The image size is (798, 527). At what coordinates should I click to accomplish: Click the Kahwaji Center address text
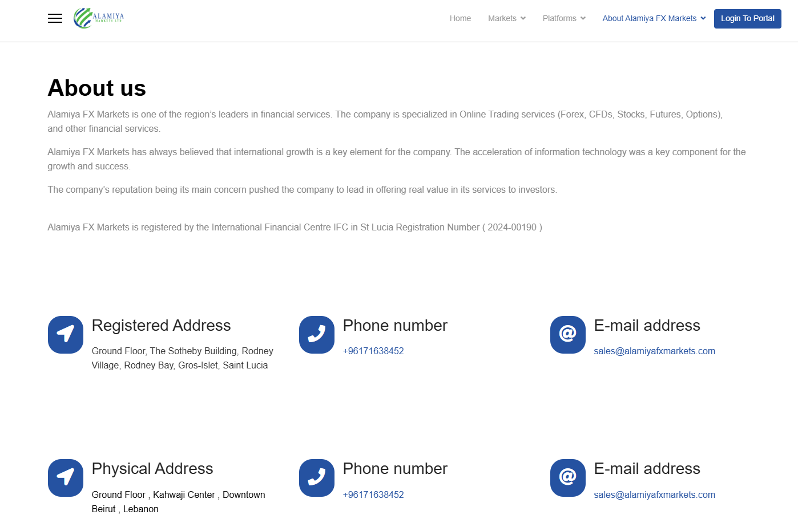179,502
